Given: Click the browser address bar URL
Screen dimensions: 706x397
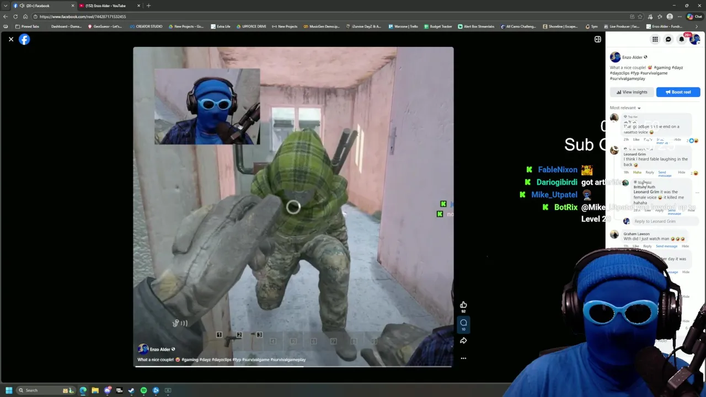Looking at the screenshot, I should tap(83, 17).
